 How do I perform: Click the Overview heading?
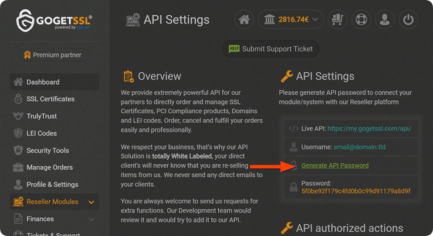160,76
